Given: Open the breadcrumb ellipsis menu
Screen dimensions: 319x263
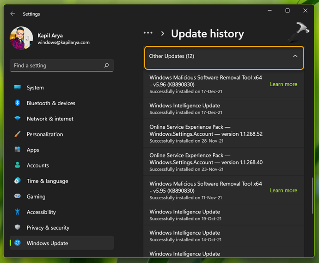Looking at the screenshot, I should point(148,33).
